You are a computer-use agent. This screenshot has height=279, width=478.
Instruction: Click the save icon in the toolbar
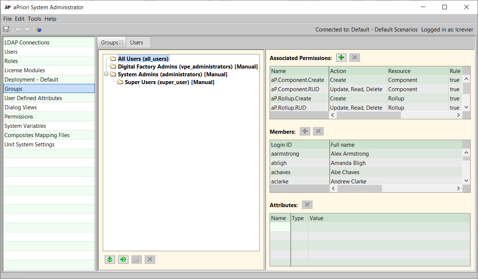(x=6, y=30)
